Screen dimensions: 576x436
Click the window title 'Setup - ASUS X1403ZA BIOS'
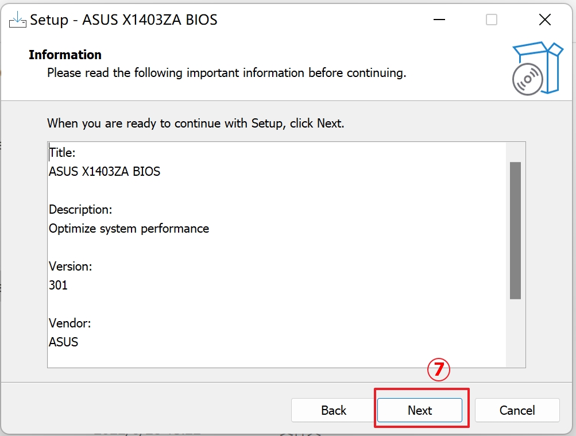pos(123,20)
